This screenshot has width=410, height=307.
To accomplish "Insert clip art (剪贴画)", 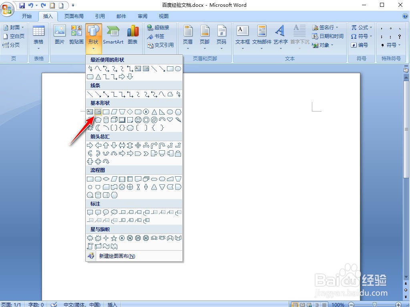I will coord(76,35).
